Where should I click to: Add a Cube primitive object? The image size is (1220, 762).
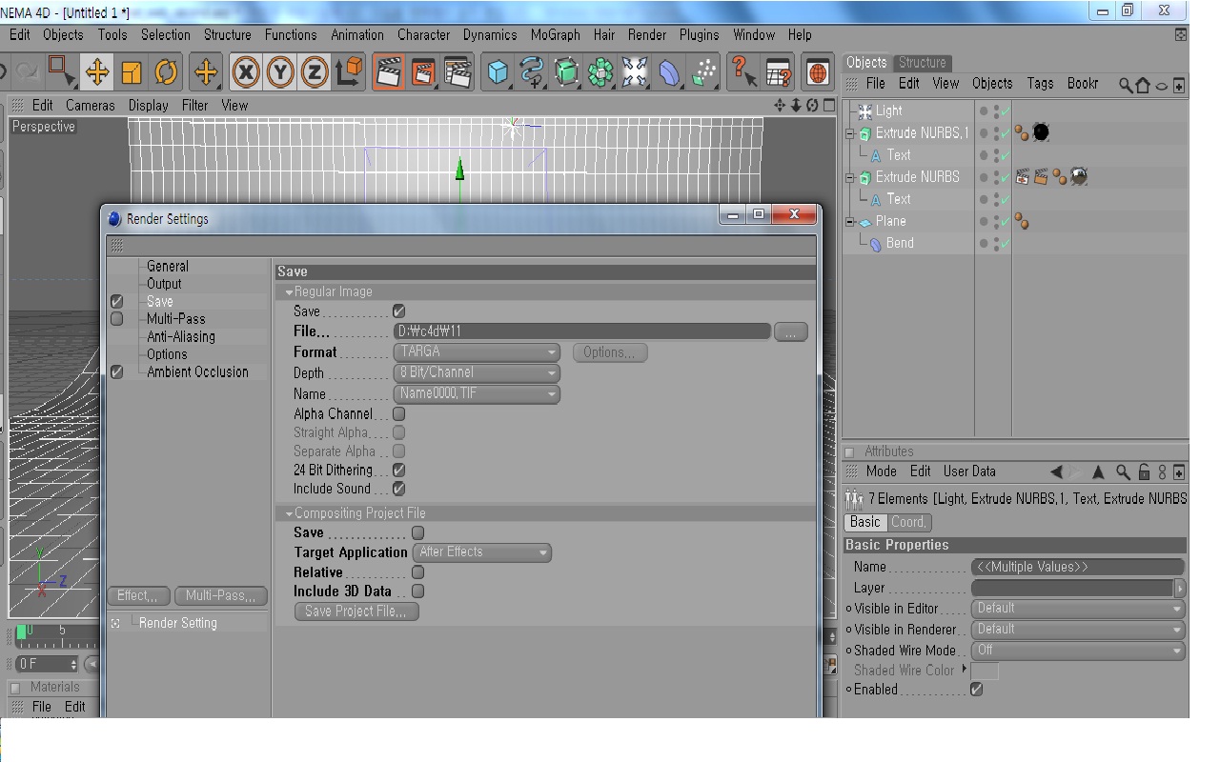[498, 72]
